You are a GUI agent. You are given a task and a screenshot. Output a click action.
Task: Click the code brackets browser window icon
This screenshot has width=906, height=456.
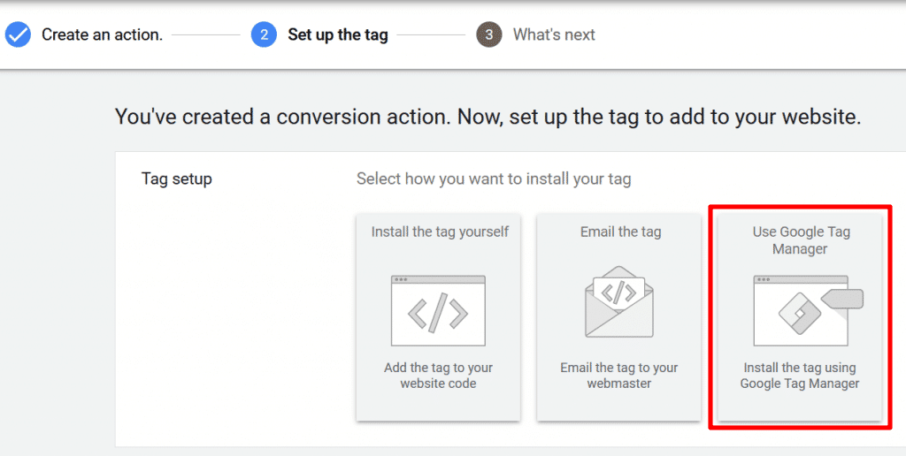tap(438, 310)
